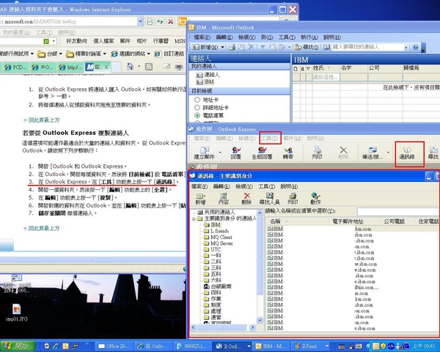Click down arrow of address book folder scrollbar
Screen dimensions: 440x352
click(260, 320)
